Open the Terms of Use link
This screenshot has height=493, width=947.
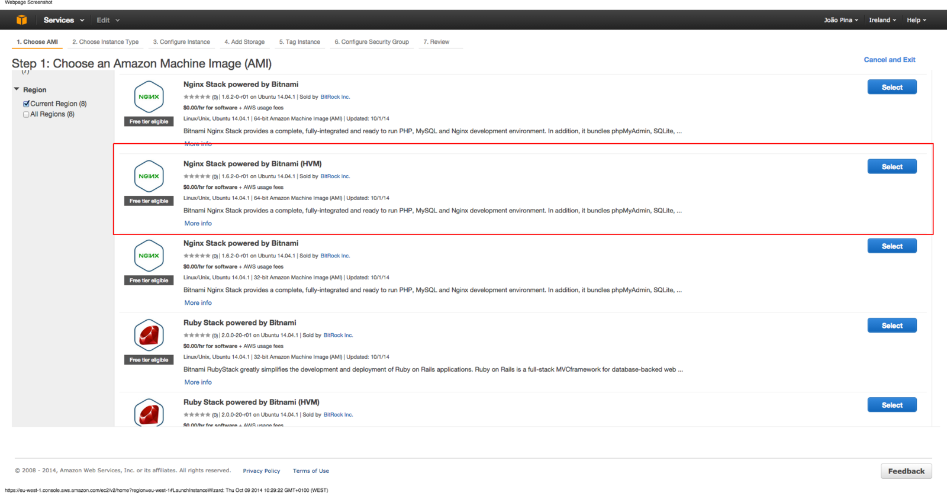pyautogui.click(x=311, y=471)
